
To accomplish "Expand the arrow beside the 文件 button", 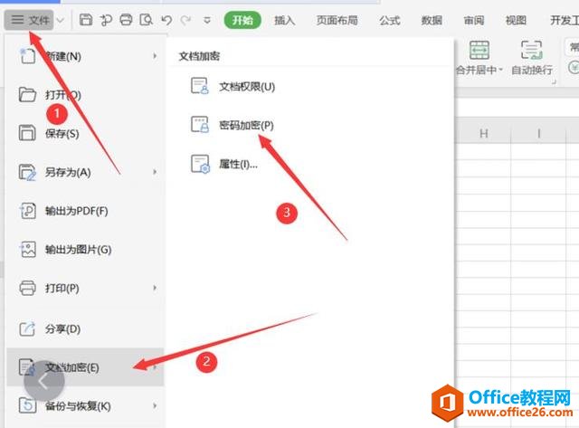I will (61, 20).
